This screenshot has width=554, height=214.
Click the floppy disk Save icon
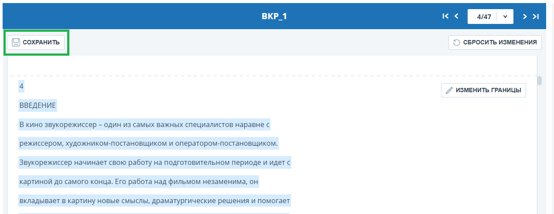pyautogui.click(x=16, y=42)
